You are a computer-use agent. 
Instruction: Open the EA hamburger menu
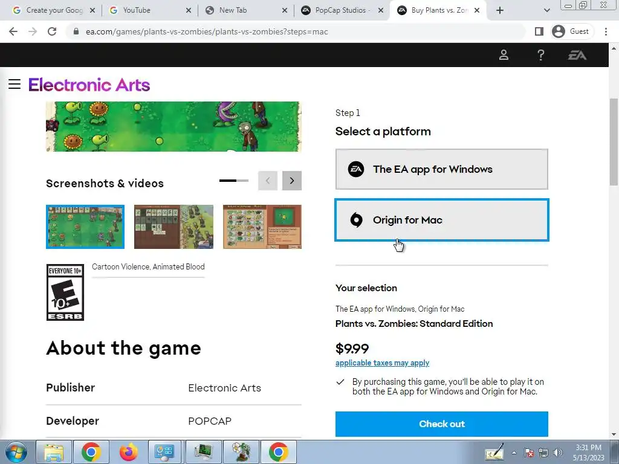coord(15,84)
